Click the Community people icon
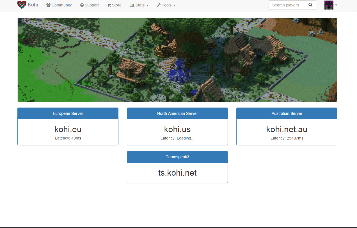 click(48, 5)
